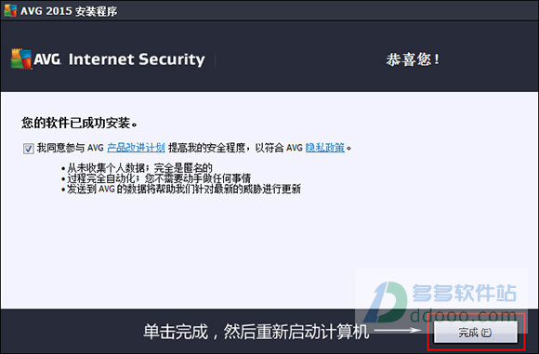Open the 隐私政策 privacy policy link

[325, 148]
